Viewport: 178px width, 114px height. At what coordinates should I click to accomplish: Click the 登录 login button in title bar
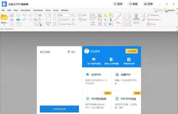tap(118, 4)
